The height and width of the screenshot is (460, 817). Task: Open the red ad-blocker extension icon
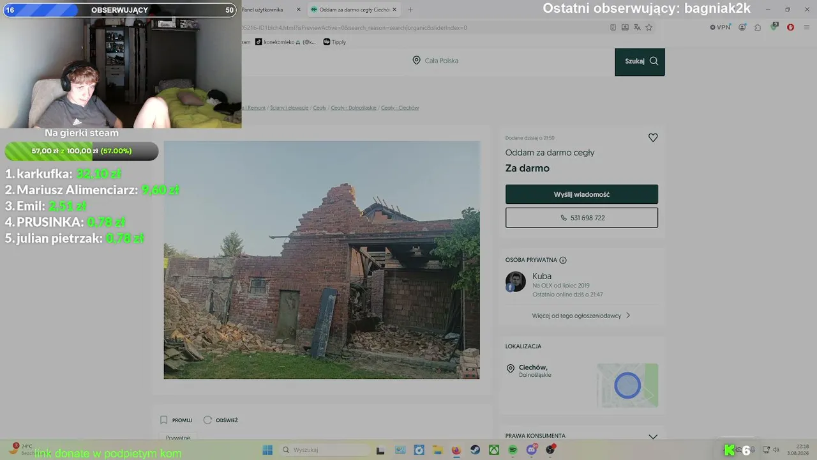790,27
